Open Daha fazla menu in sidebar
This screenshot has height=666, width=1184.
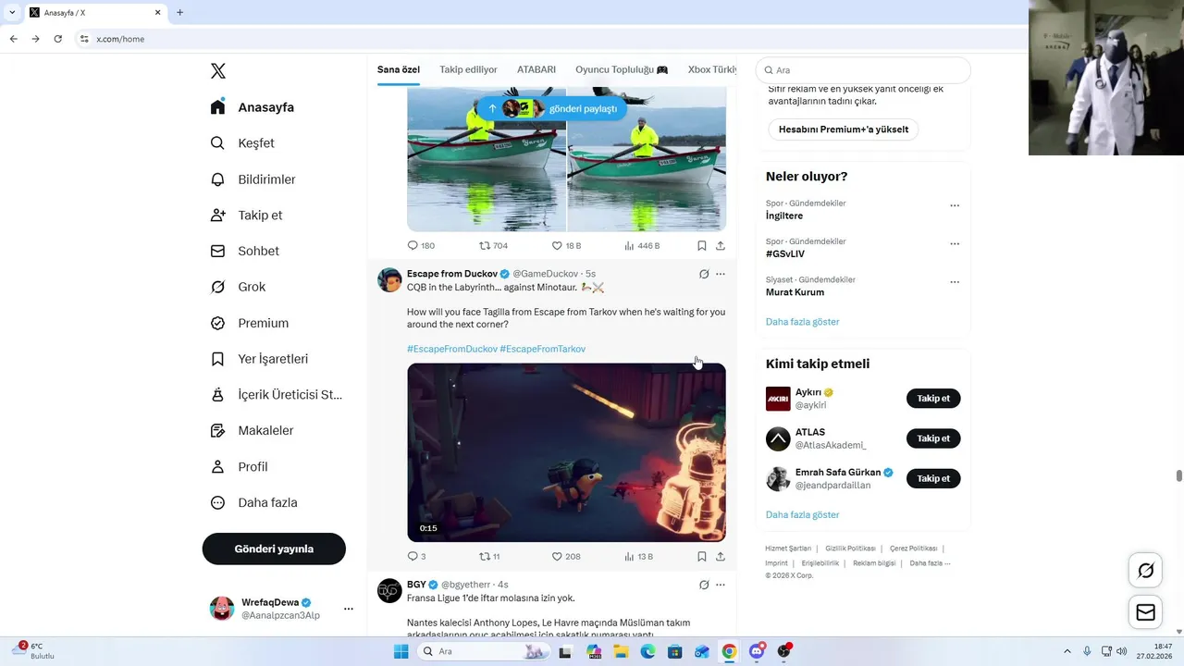coord(253,503)
